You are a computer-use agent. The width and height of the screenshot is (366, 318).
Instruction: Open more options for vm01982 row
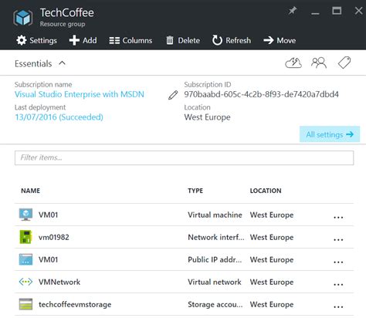click(x=338, y=239)
